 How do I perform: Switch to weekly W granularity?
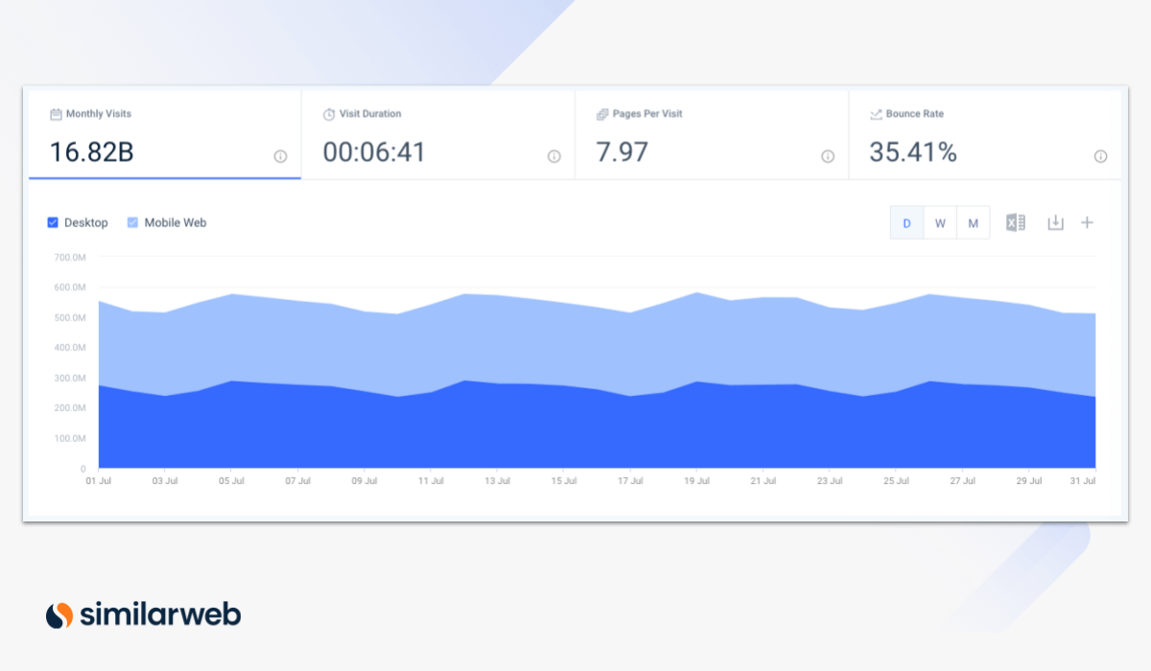pyautogui.click(x=940, y=223)
